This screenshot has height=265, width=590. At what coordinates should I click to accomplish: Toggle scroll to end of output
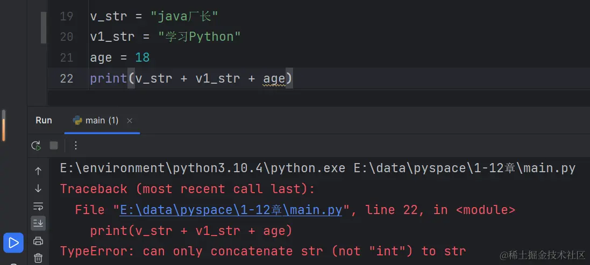point(38,223)
